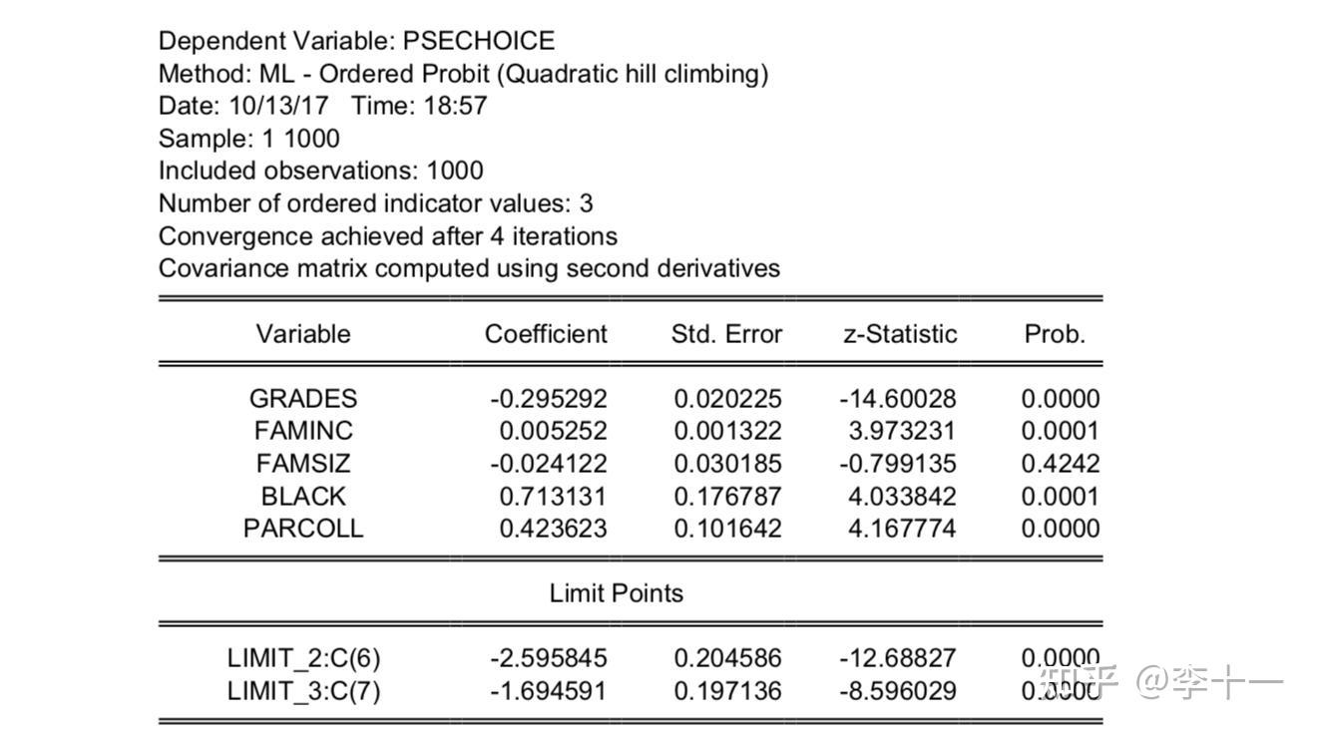This screenshot has height=736, width=1317.
Task: Select the z-Statistic column header
Action: 900,333
